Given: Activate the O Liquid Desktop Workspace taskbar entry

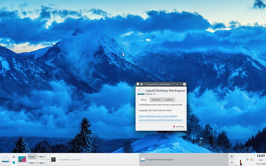Looking at the screenshot, I should (x=184, y=159).
